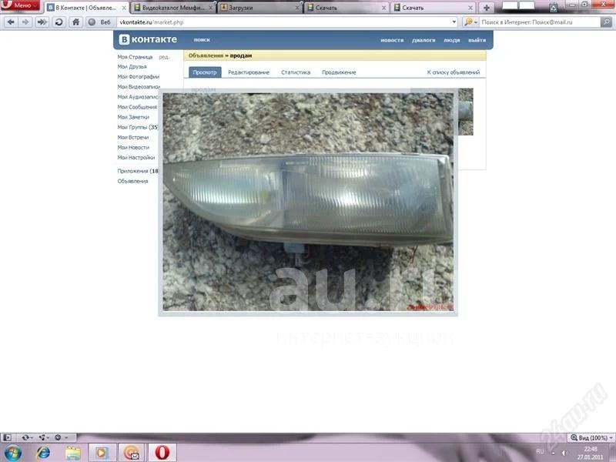The image size is (616, 462).
Task: Switch to the Редактирование tab
Action: pos(249,72)
